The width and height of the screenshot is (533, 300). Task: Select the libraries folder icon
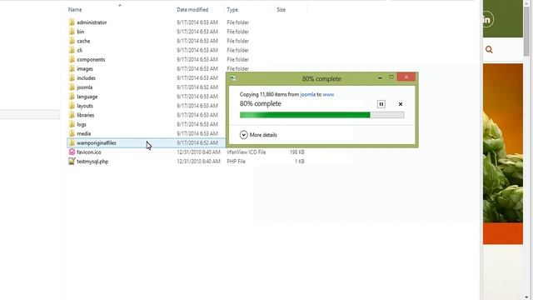click(72, 115)
